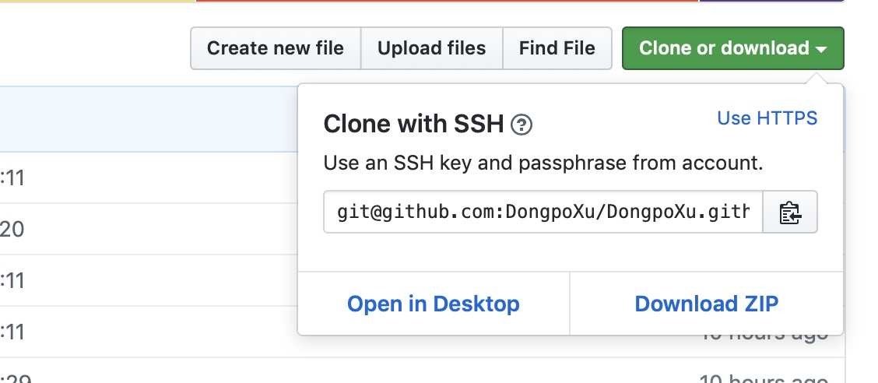Click the question mark help icon
878x383 pixels.
522,124
